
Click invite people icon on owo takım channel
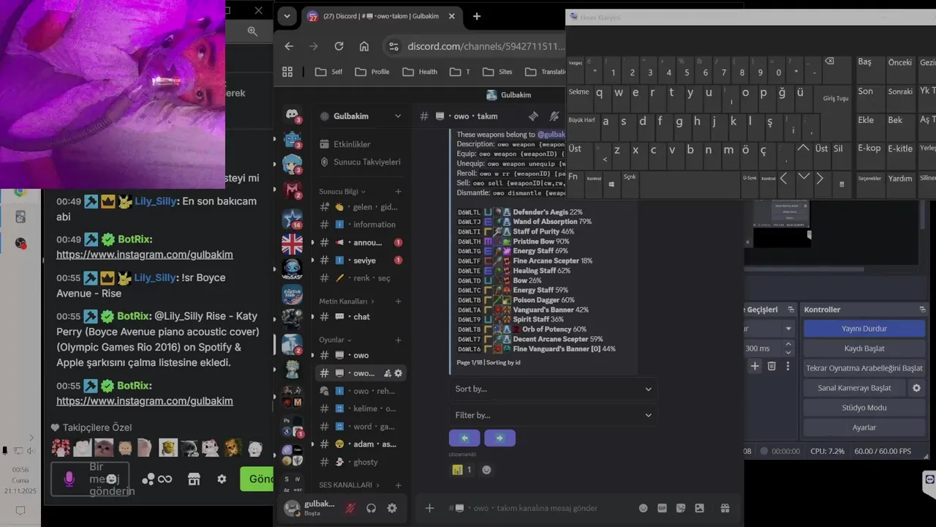[388, 373]
